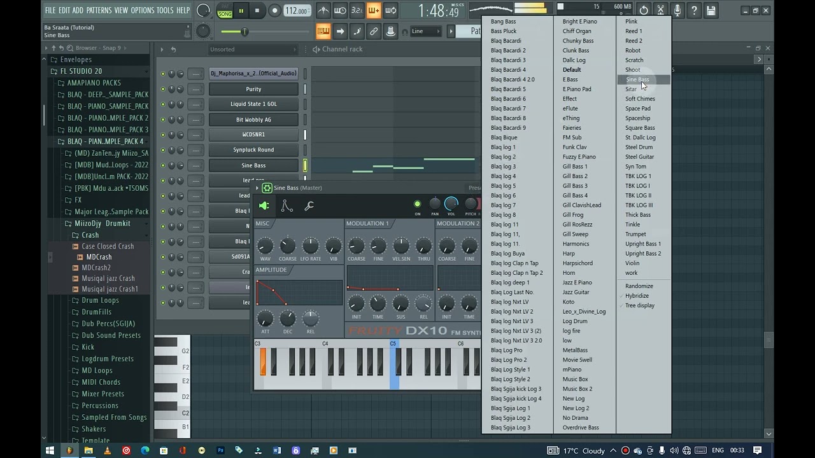The image size is (815, 458).
Task: Mute the Bit Wobbly AG channel
Action: click(x=163, y=120)
